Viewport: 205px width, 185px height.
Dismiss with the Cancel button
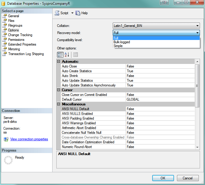(188, 178)
